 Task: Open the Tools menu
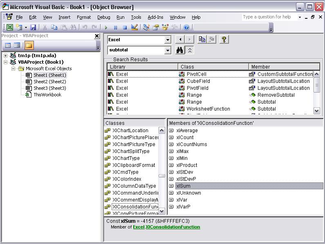136,17
